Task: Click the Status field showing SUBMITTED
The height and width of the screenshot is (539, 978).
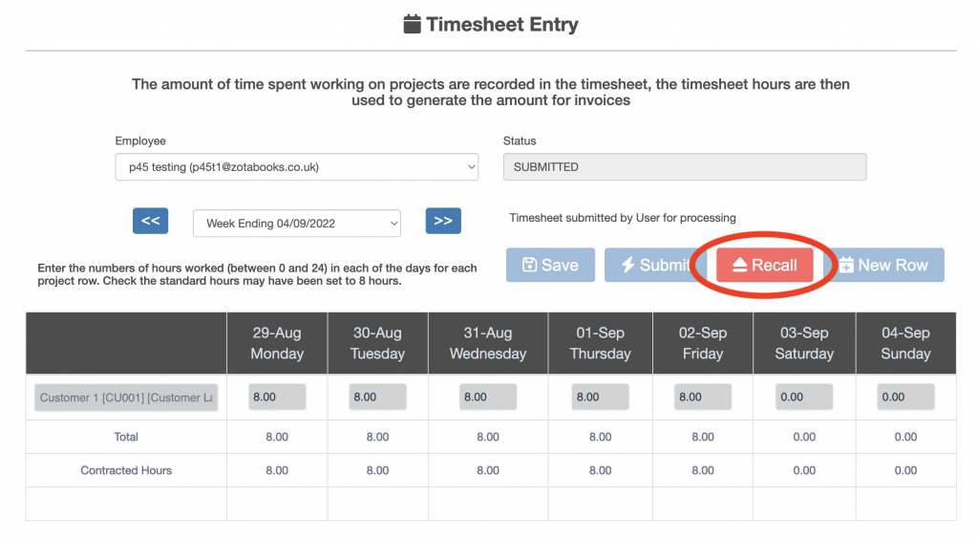Action: tap(684, 166)
